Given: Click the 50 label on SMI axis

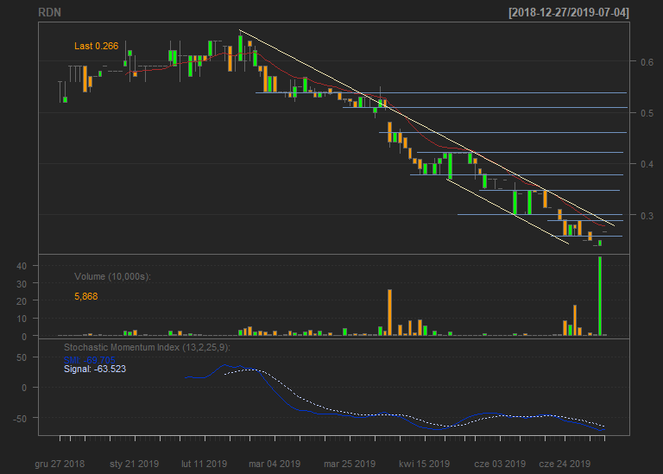Looking at the screenshot, I should tap(22, 357).
